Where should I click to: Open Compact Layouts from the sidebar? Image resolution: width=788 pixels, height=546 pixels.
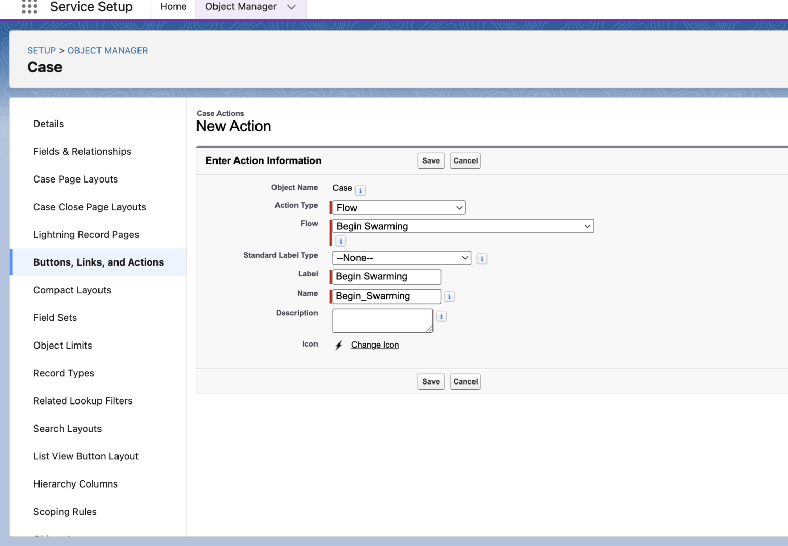click(72, 290)
